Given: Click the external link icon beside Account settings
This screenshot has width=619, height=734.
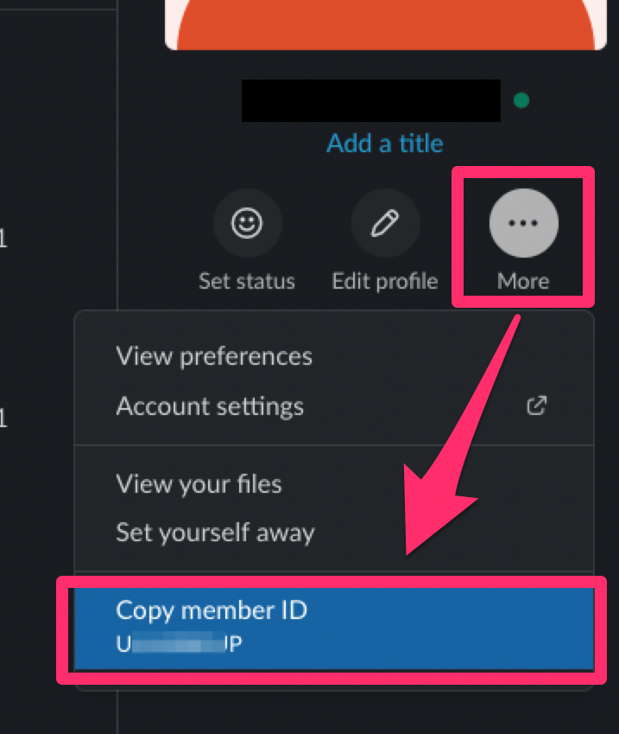Looking at the screenshot, I should click(537, 405).
